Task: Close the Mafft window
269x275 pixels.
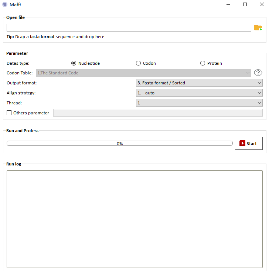Action: point(262,4)
